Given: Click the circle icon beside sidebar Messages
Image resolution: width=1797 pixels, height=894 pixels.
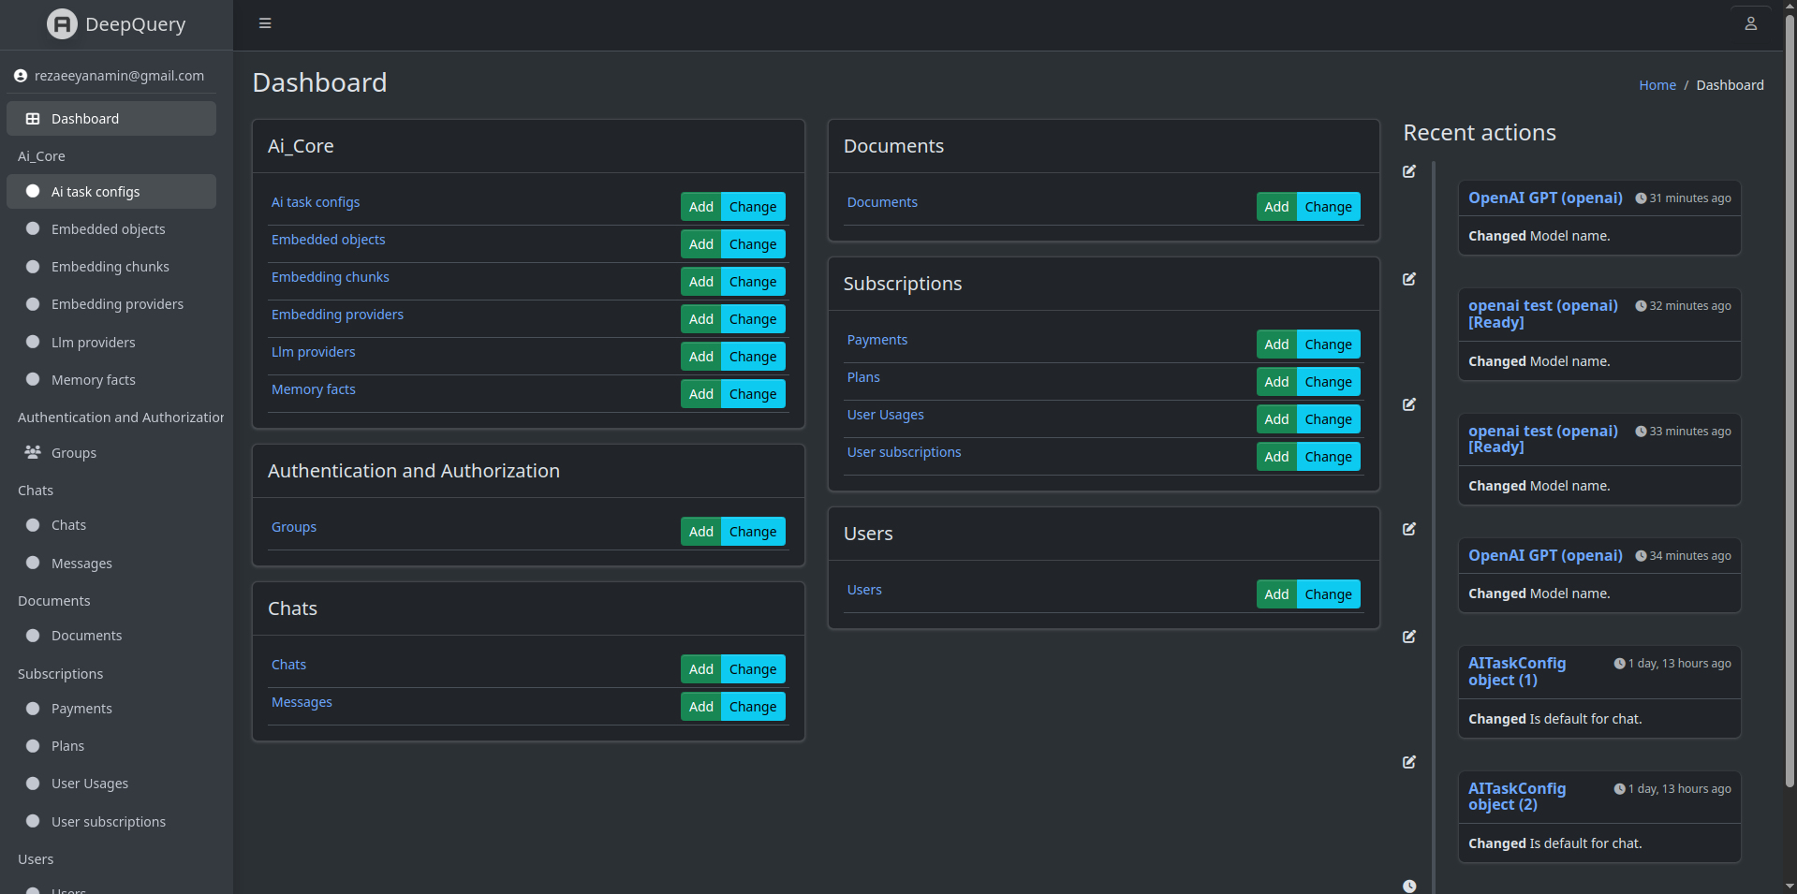Looking at the screenshot, I should pos(33,563).
